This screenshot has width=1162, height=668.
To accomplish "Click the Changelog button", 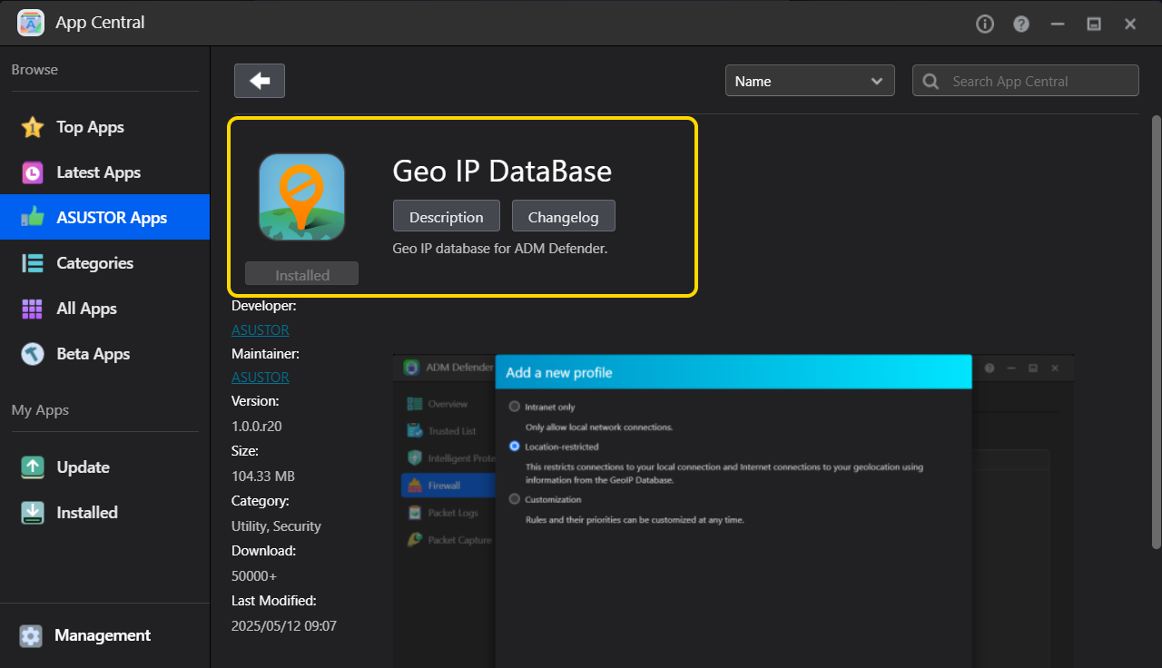I will coord(563,216).
